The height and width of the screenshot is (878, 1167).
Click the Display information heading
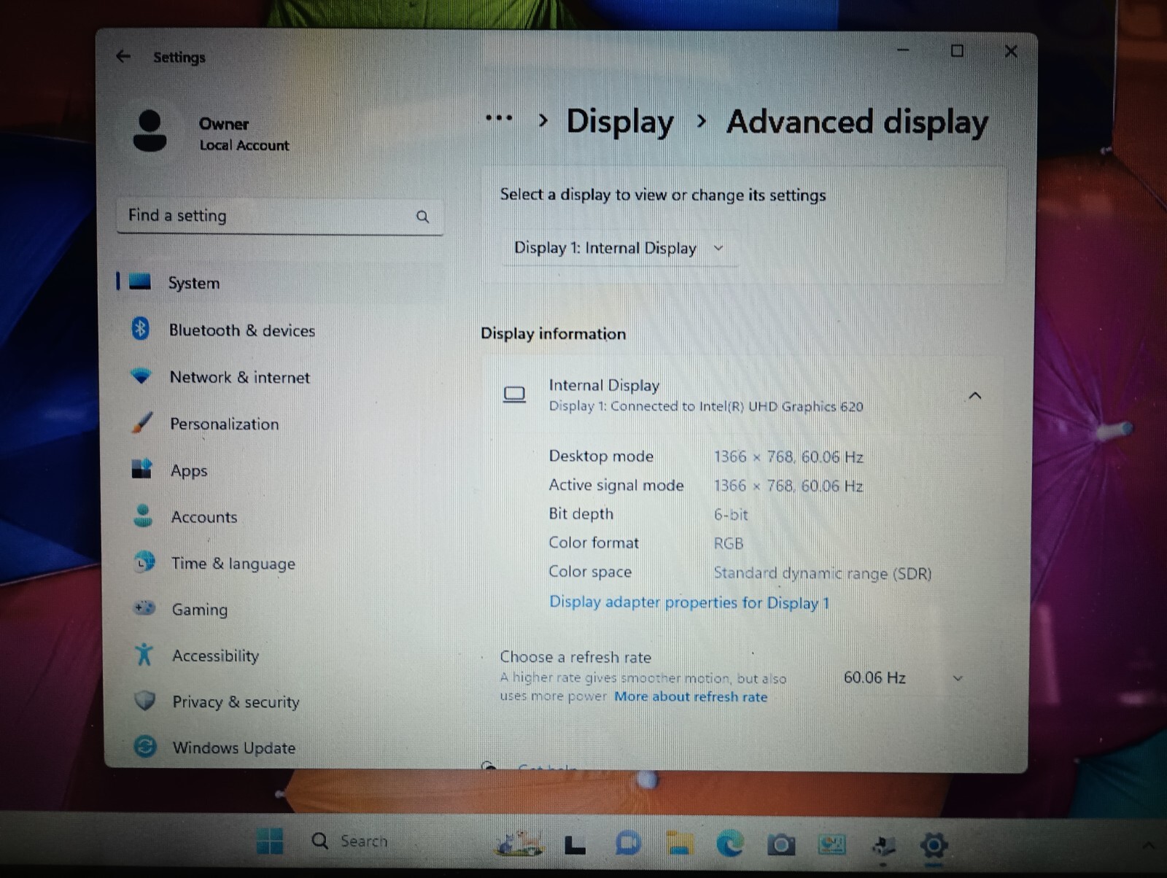click(x=553, y=334)
